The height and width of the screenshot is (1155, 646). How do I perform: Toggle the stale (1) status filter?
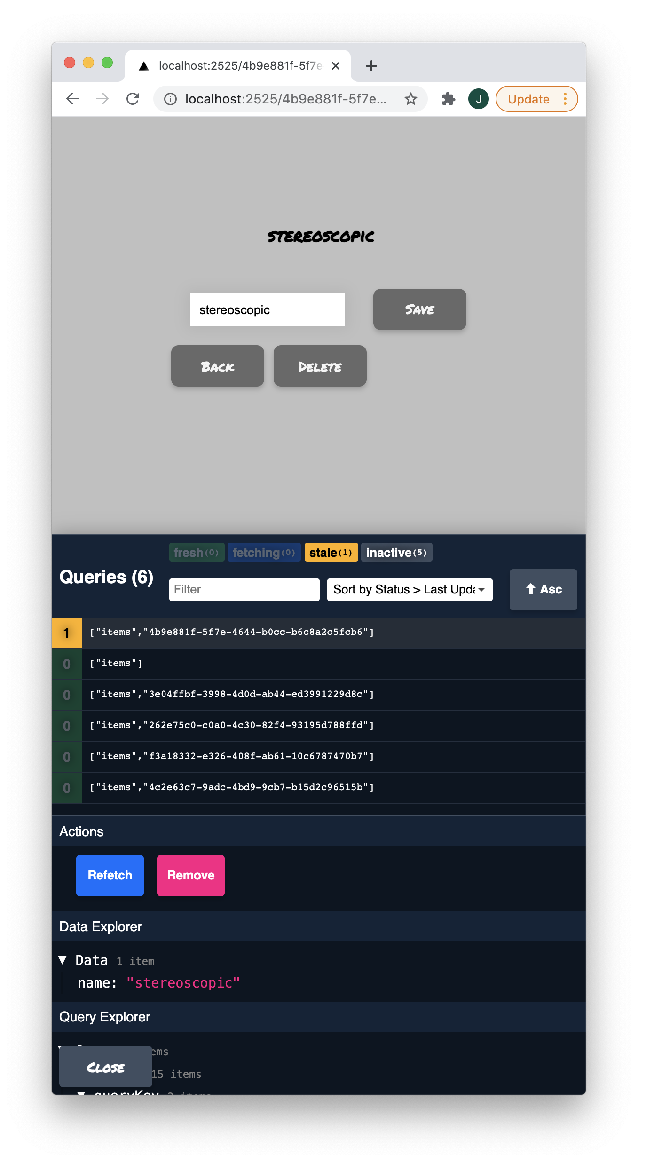click(331, 553)
